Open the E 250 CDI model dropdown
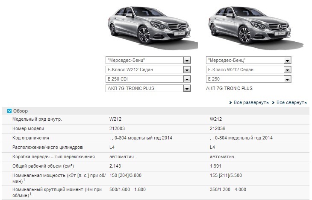The width and height of the screenshot is (312, 200). click(148, 79)
